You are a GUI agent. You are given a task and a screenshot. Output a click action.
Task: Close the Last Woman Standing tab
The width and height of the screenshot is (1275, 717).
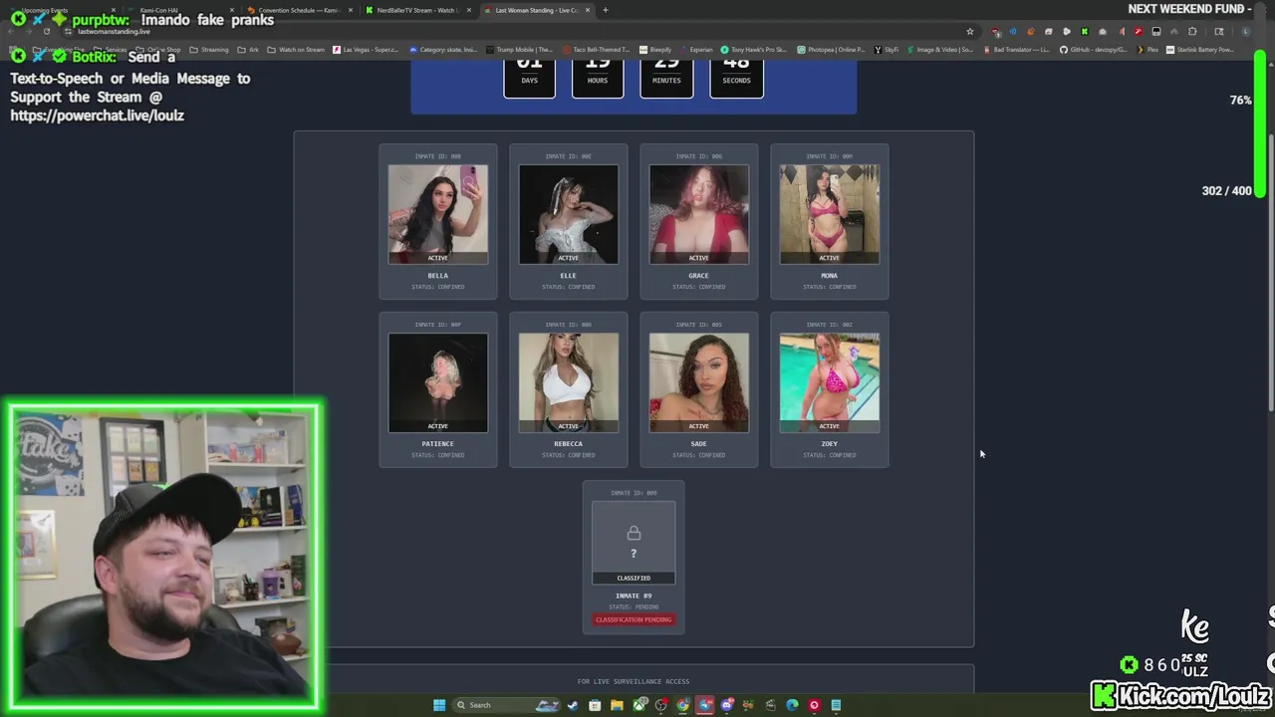point(588,10)
